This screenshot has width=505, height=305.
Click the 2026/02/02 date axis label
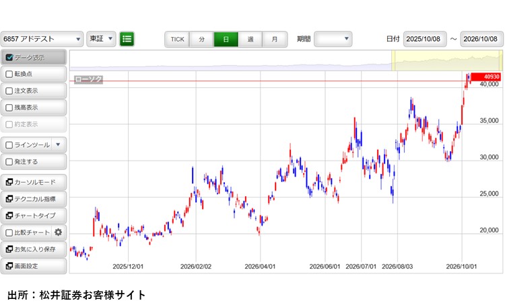196,267
